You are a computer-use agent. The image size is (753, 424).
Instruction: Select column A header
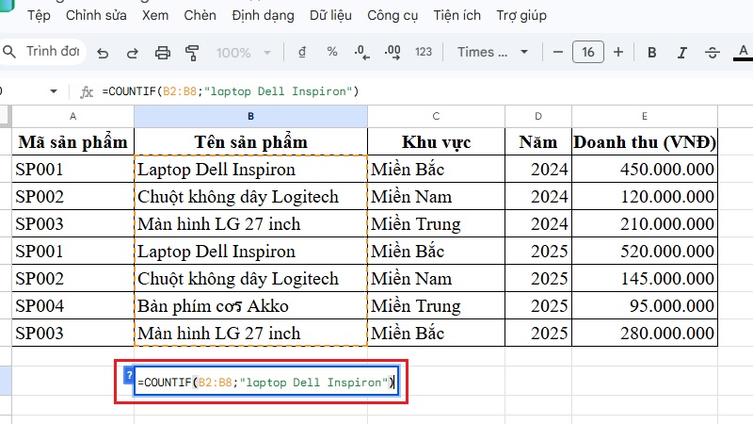pos(73,116)
